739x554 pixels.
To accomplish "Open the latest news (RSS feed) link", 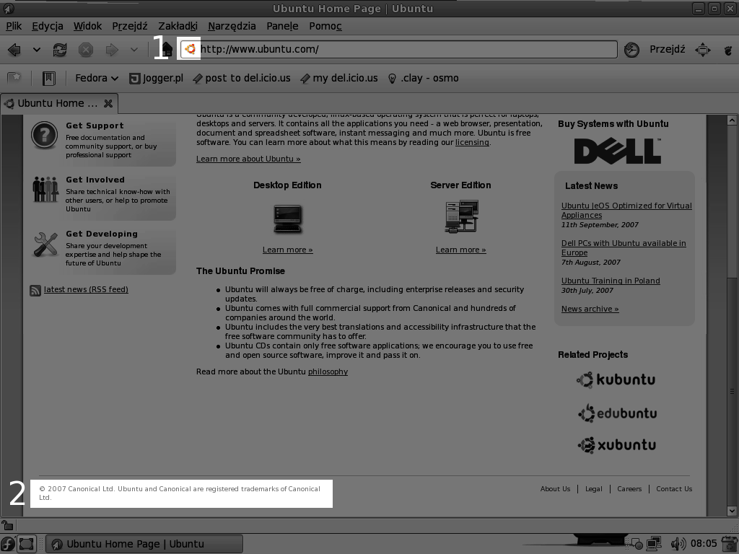I will click(87, 289).
